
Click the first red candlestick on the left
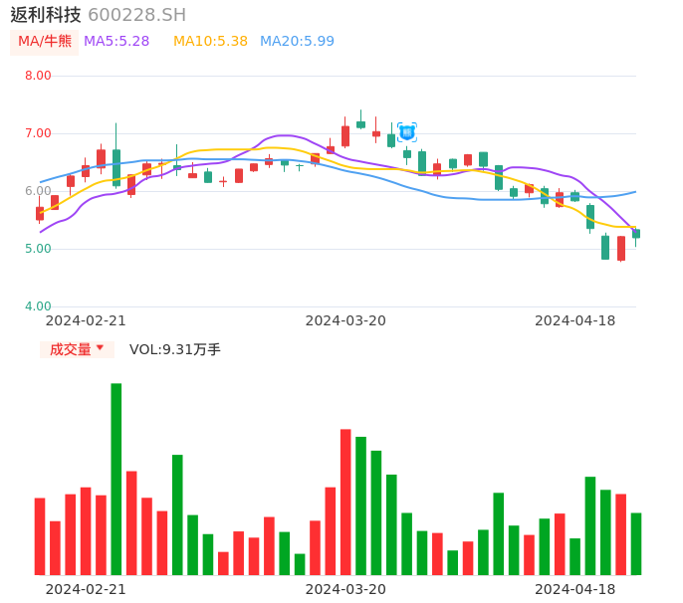40,213
